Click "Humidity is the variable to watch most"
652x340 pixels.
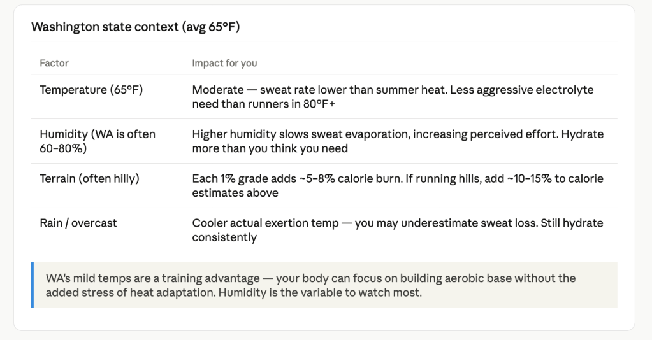click(325, 292)
